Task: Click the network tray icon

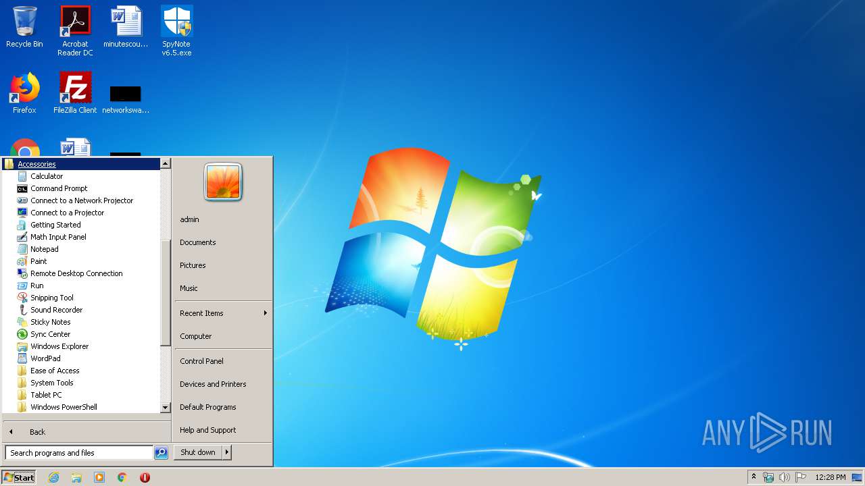Action: pyautogui.click(x=768, y=477)
